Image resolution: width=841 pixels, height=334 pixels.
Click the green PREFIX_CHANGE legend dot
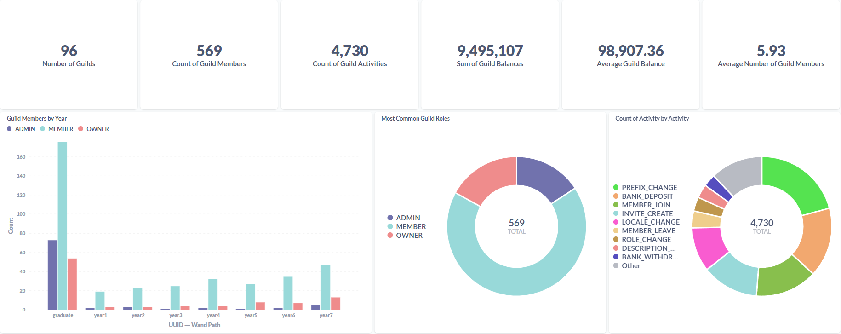tap(616, 187)
